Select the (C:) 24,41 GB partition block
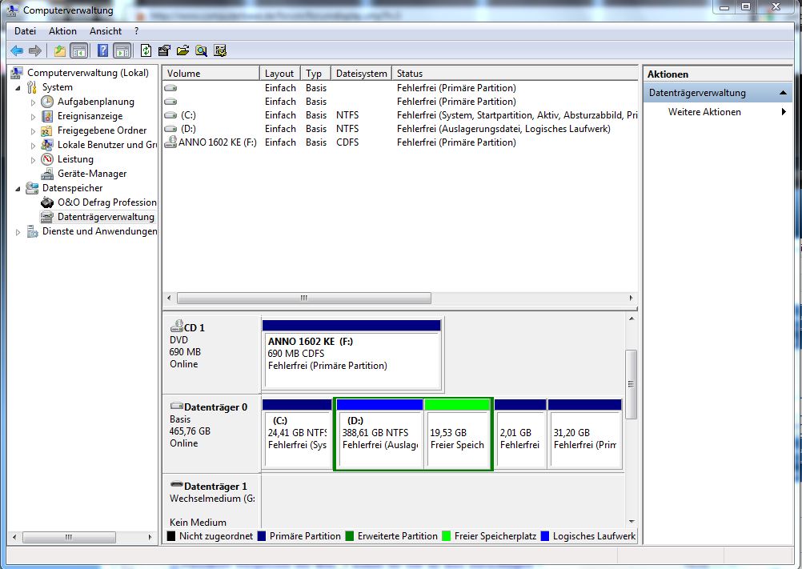Screen dimensions: 802x569 point(297,434)
